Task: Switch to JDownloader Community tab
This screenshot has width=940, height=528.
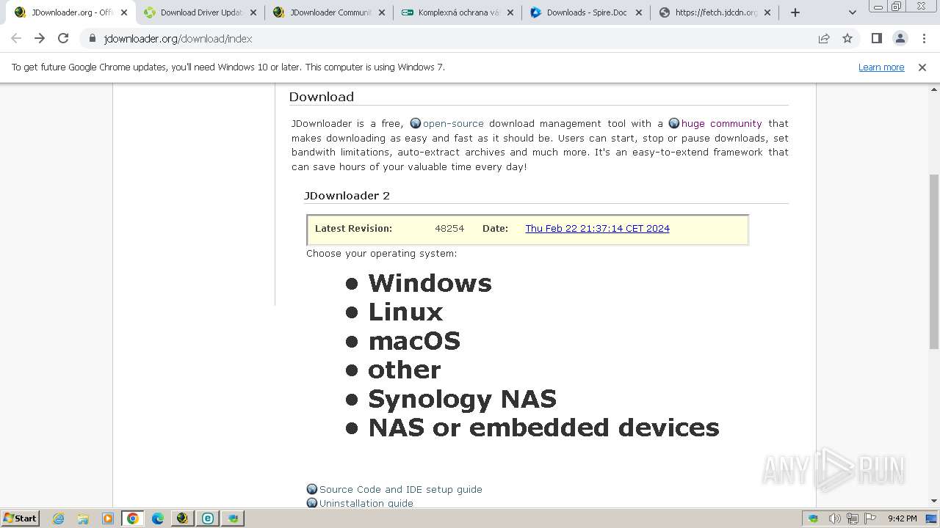Action: (329, 12)
